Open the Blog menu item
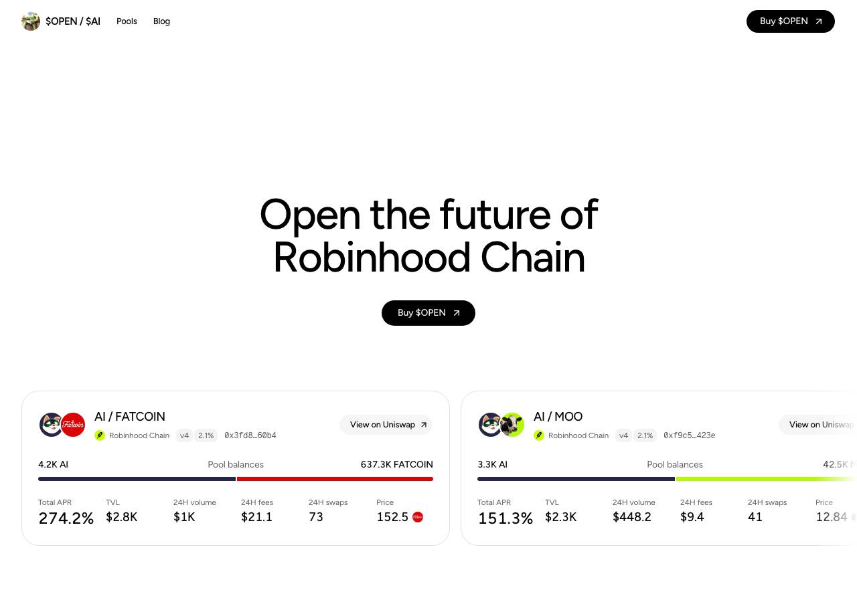Screen dimensions: 857x602 tap(161, 21)
